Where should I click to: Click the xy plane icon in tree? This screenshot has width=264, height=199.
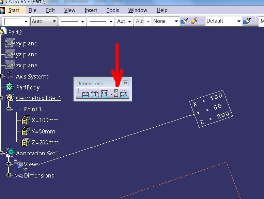pyautogui.click(x=10, y=43)
